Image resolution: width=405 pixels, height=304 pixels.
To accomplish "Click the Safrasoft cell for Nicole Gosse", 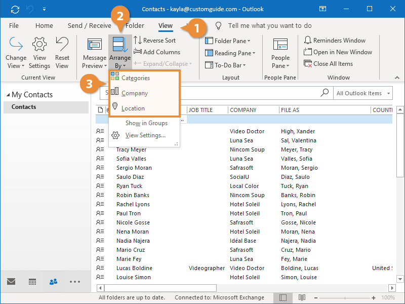I will pos(241,222).
